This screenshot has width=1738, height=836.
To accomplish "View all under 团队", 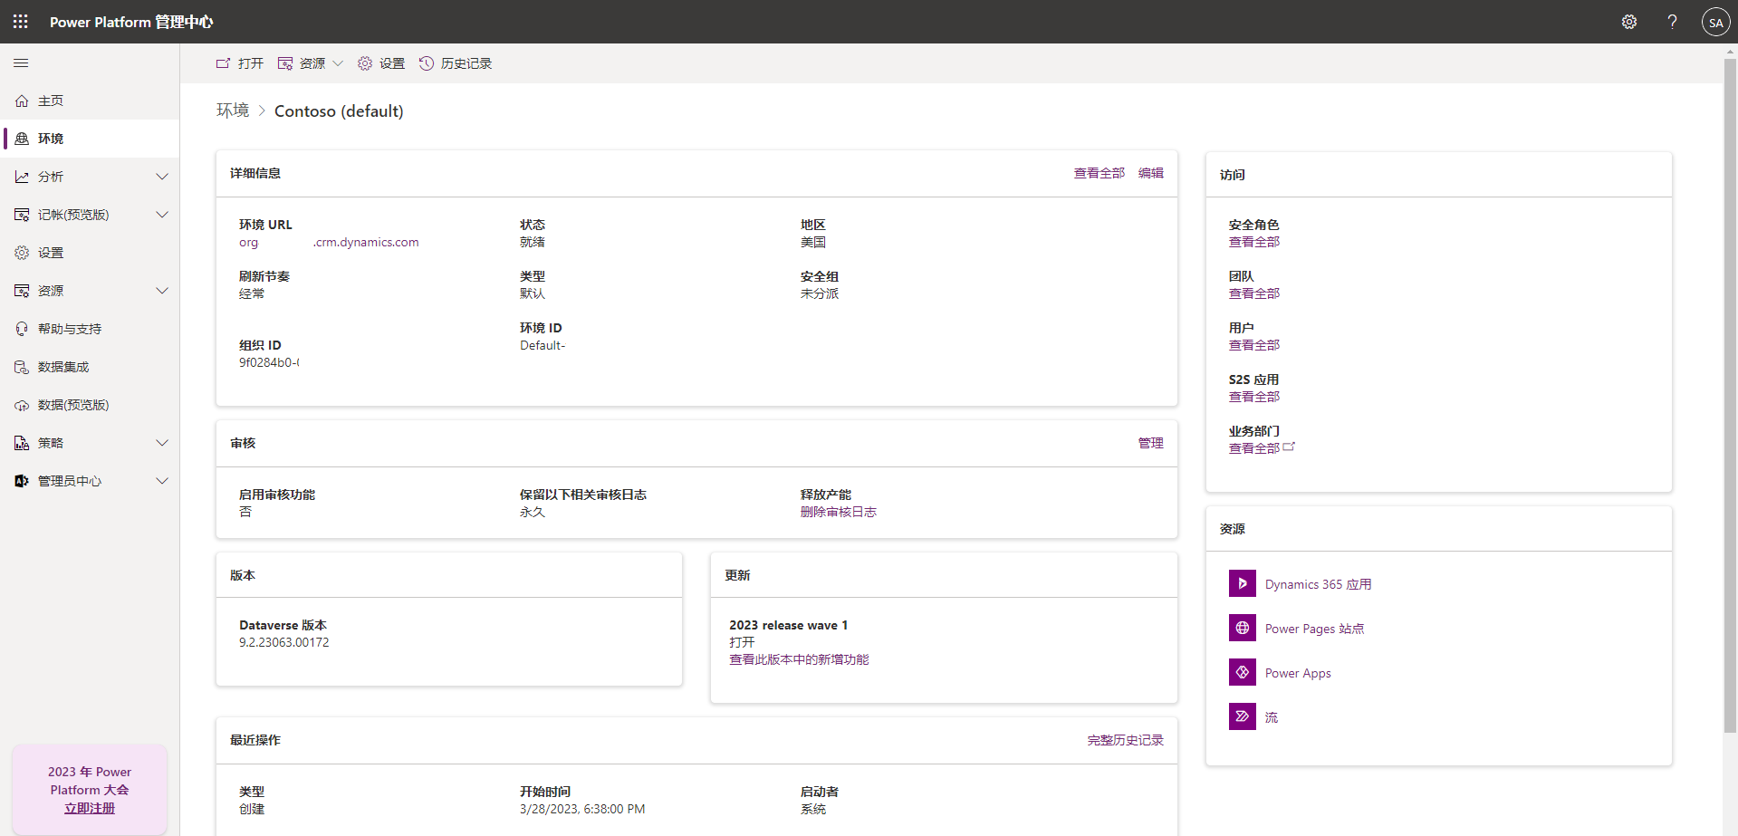I will pyautogui.click(x=1254, y=293).
